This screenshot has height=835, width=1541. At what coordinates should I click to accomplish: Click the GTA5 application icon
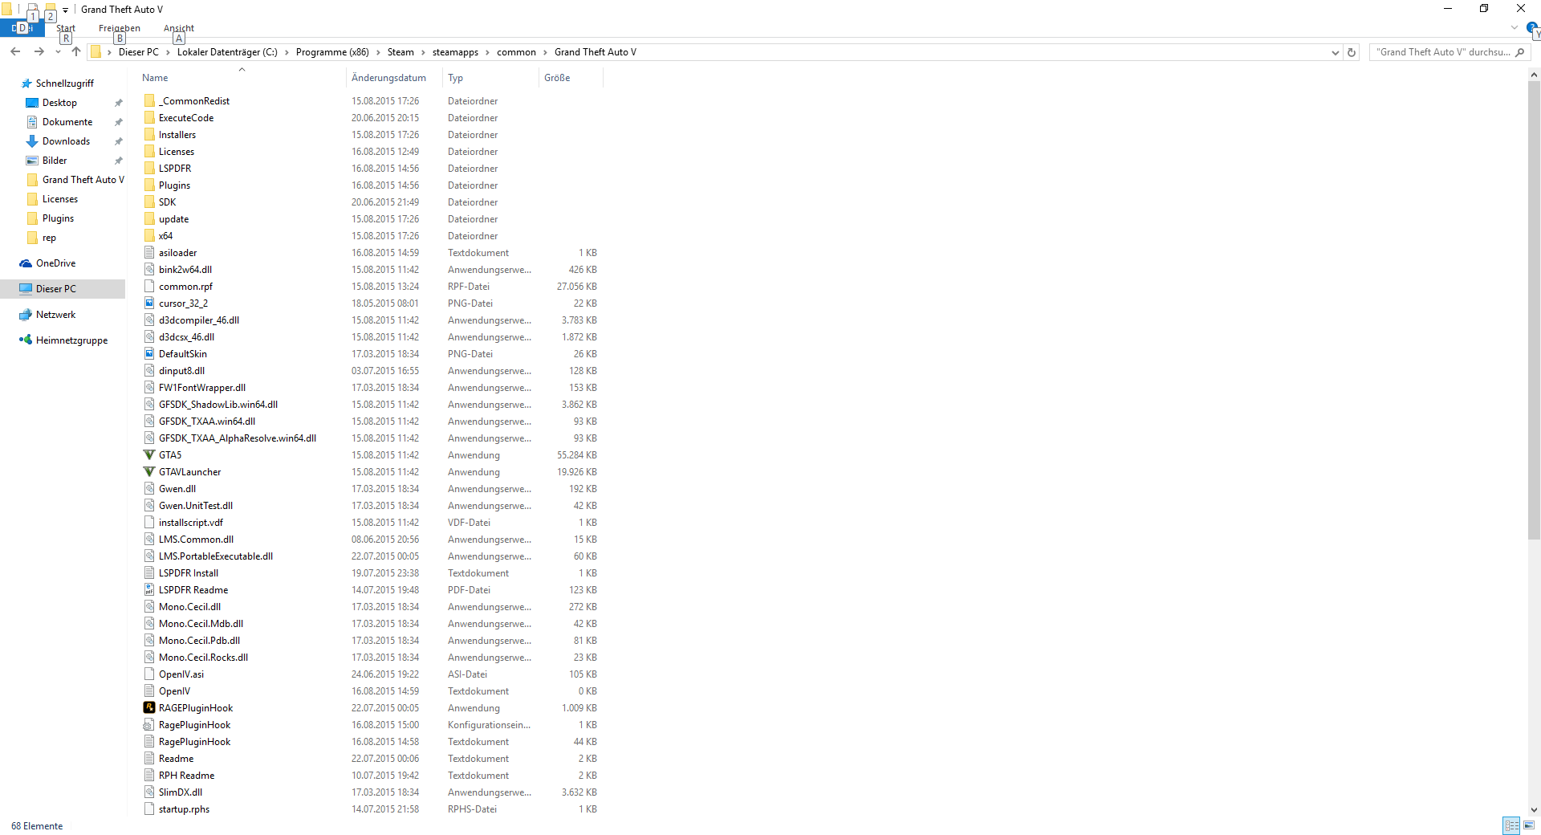pos(149,455)
